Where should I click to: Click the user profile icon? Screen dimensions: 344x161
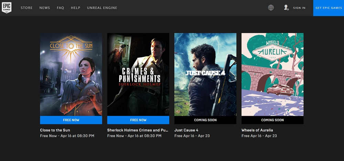[286, 8]
